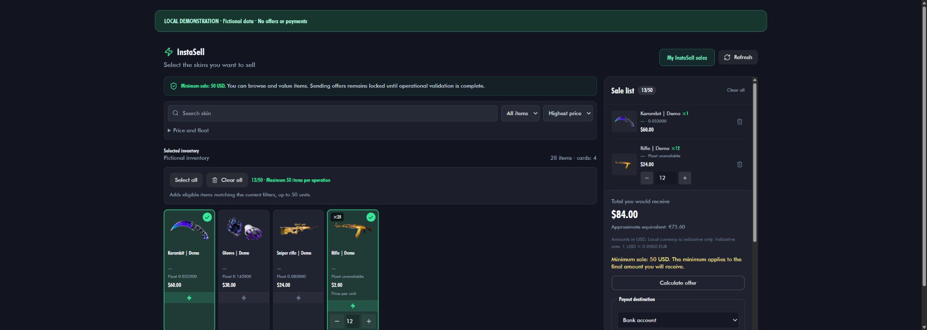This screenshot has height=330, width=927.
Task: Decrease quantity on the Rifle inventory card
Action: click(x=337, y=321)
